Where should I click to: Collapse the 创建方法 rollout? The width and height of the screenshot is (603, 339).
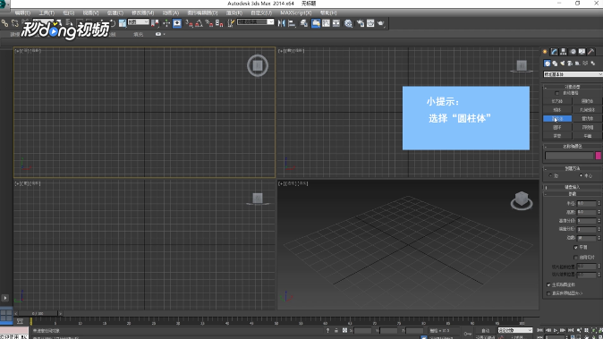[573, 168]
